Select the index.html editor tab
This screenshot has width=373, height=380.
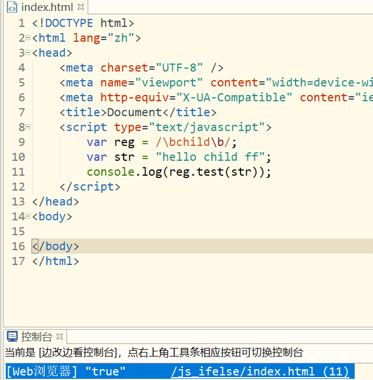(x=46, y=7)
